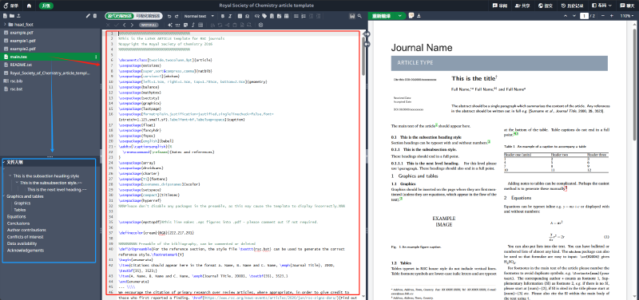639x300 pixels.
Task: Open the recompile options dropdown arrow
Action: click(400, 16)
